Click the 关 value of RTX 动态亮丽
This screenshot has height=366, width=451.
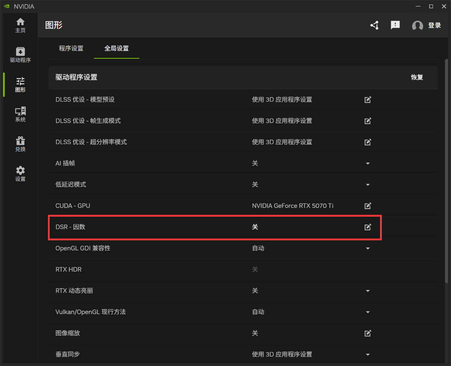[x=255, y=291]
